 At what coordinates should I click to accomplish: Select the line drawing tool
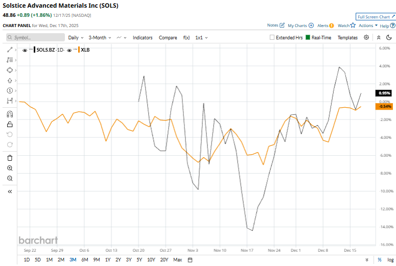coord(10,50)
